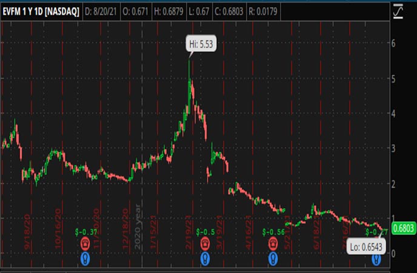Viewport: 417px width, 273px height.
Task: Click the open value O: 0.671
Action: pos(135,12)
